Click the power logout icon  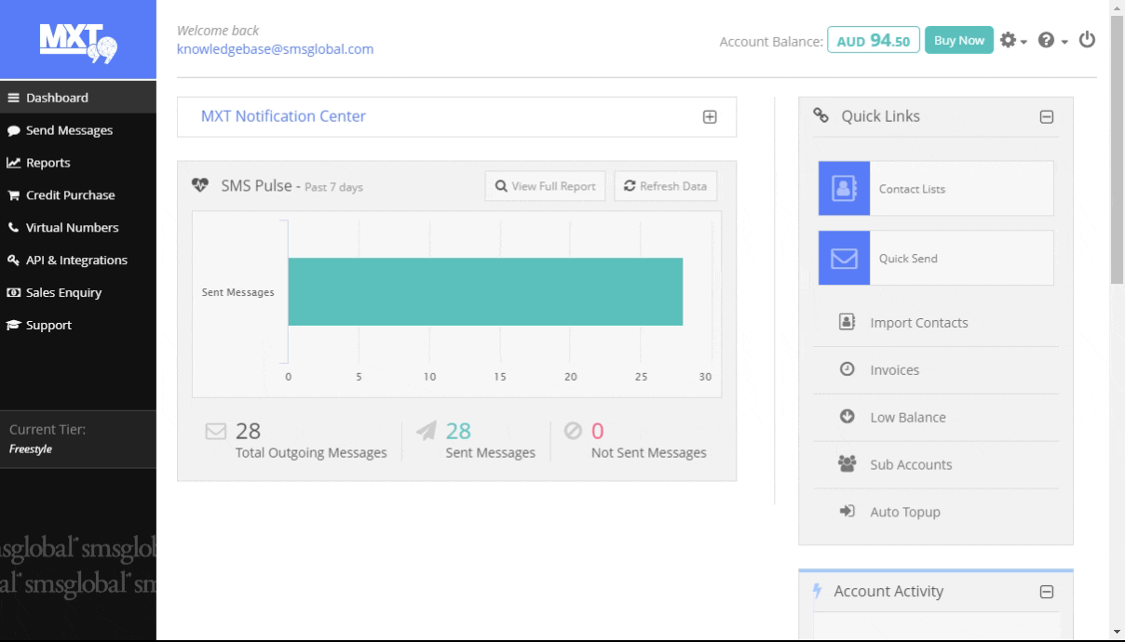(1087, 40)
